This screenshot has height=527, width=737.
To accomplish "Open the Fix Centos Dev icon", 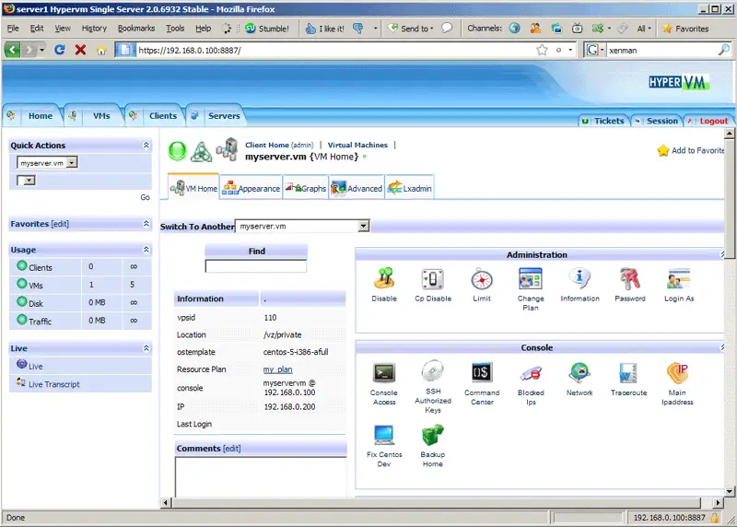I will [384, 435].
